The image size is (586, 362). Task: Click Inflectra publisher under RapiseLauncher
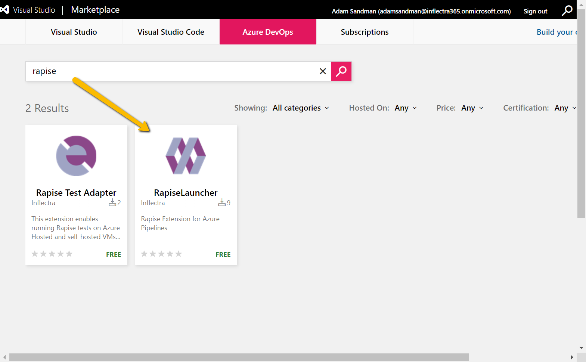tap(153, 203)
